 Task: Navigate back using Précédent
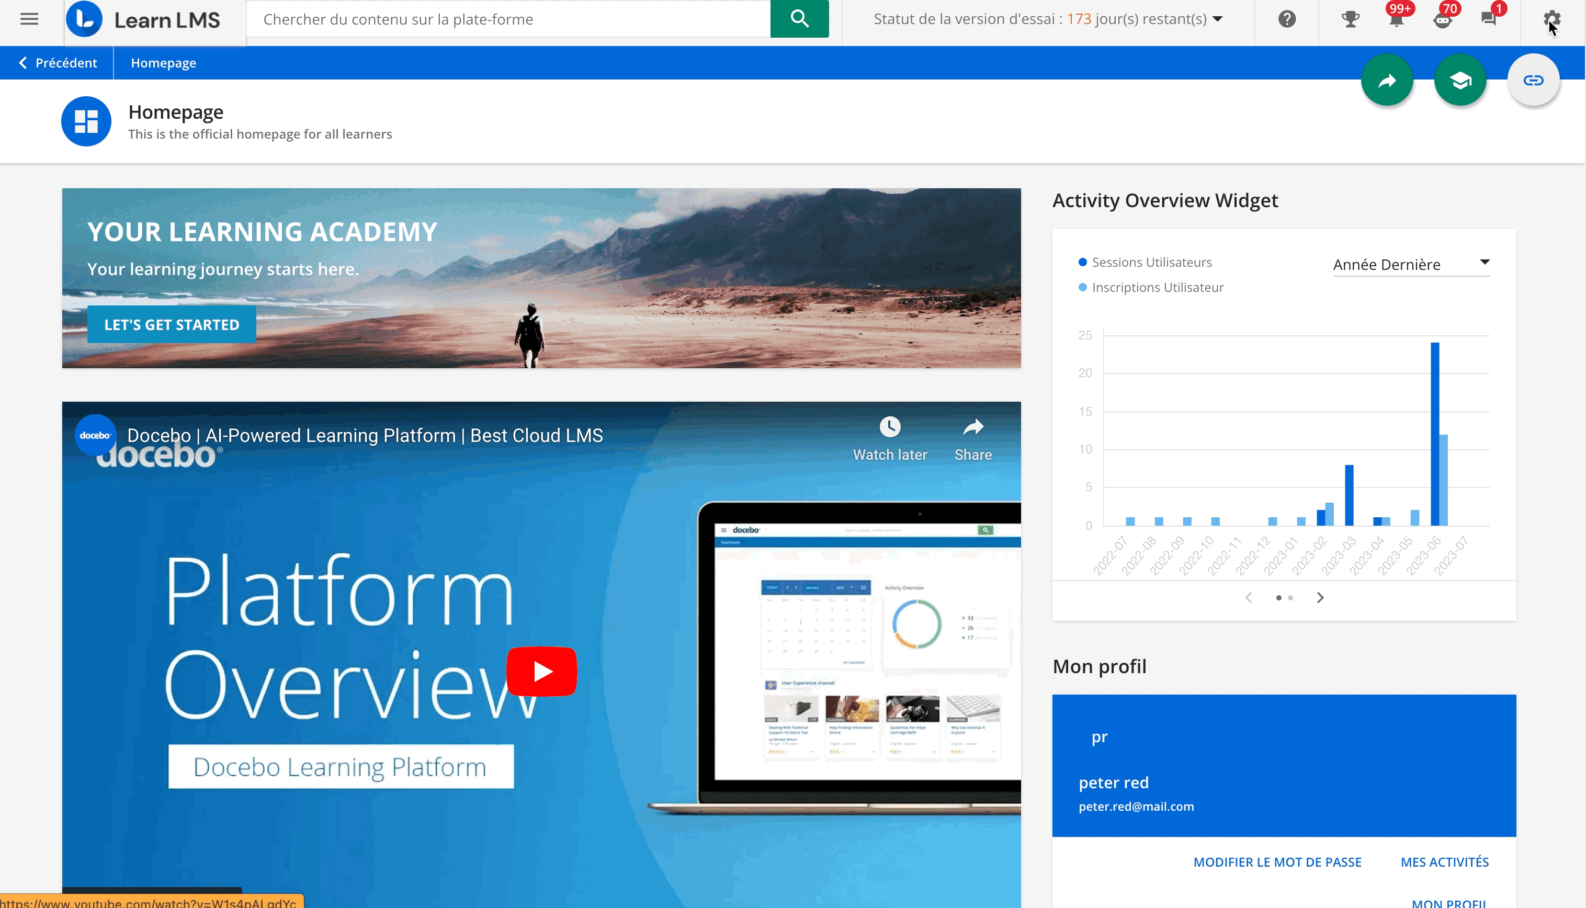coord(58,62)
